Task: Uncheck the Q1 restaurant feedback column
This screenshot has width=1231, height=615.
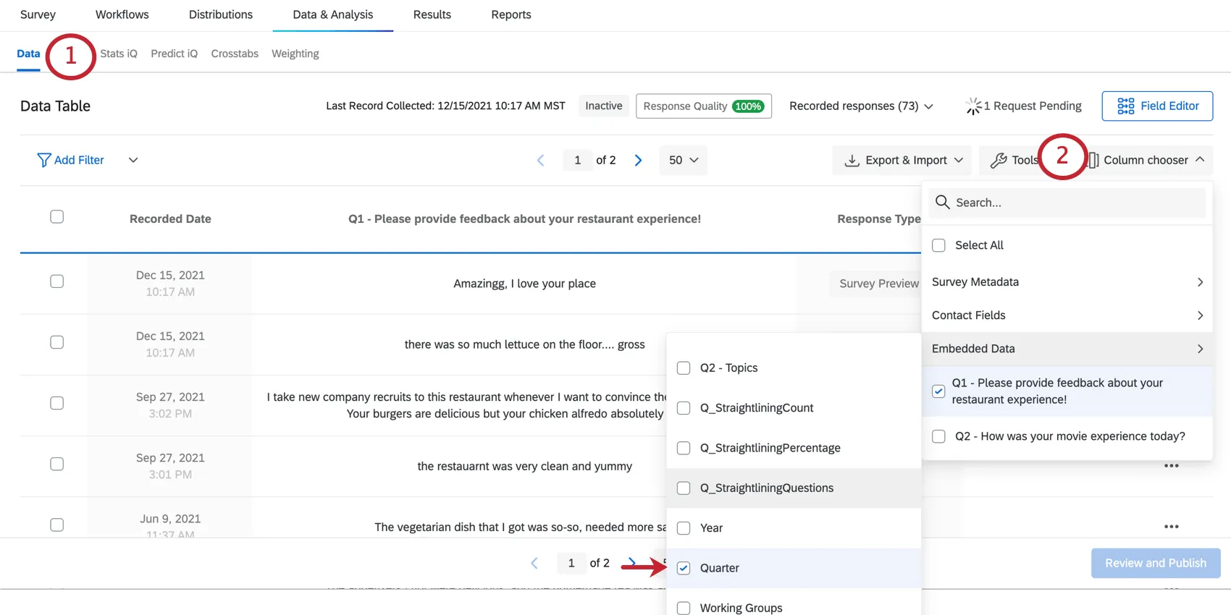Action: (938, 391)
